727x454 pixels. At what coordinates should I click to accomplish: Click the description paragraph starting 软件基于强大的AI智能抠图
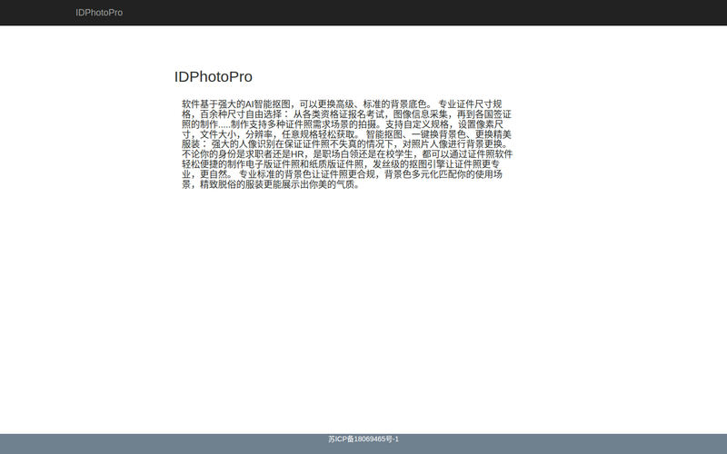point(347,144)
